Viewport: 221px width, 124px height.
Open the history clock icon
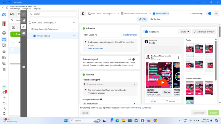click(x=23, y=33)
